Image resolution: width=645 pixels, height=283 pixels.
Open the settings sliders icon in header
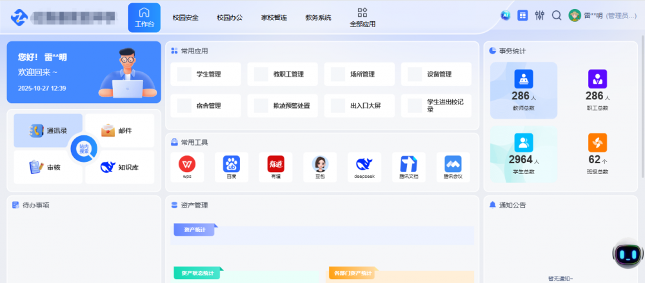pyautogui.click(x=540, y=15)
